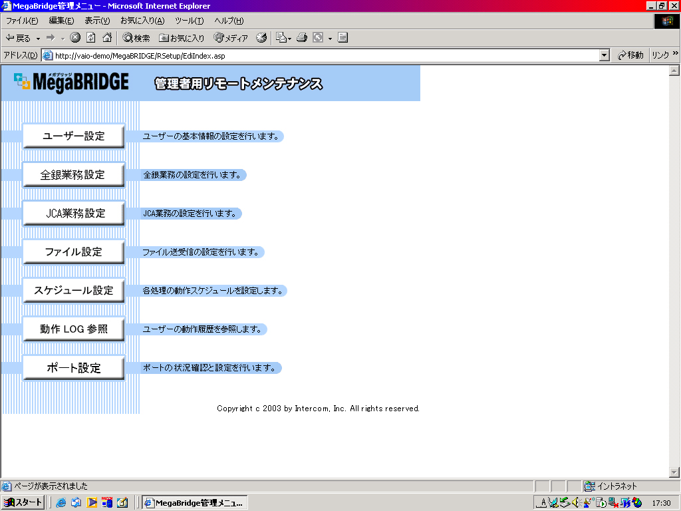The image size is (681, 511).
Task: Refresh the page with the reload icon
Action: pos(90,38)
